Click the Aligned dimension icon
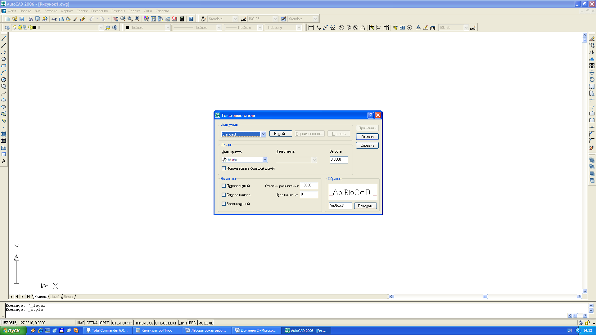596x335 pixels. point(318,28)
